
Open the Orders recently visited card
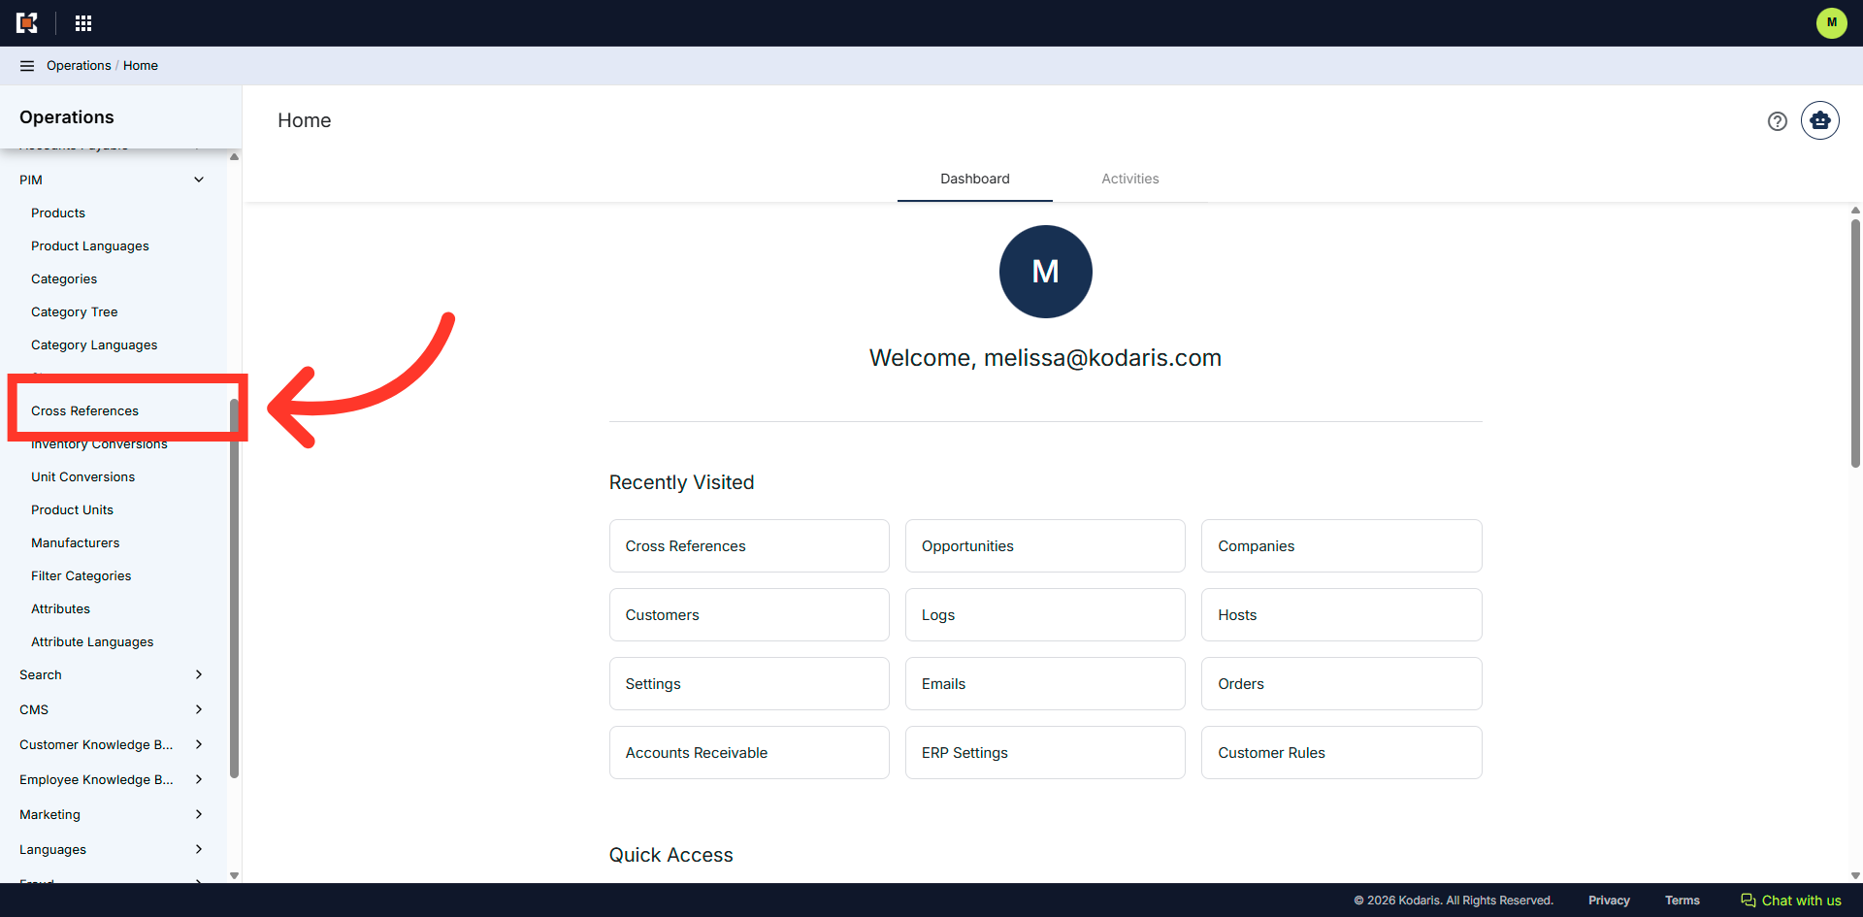[x=1341, y=683]
